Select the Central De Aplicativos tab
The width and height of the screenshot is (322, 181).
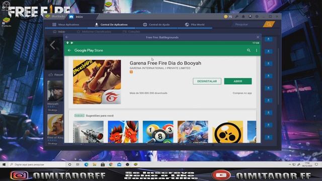[x=111, y=25]
